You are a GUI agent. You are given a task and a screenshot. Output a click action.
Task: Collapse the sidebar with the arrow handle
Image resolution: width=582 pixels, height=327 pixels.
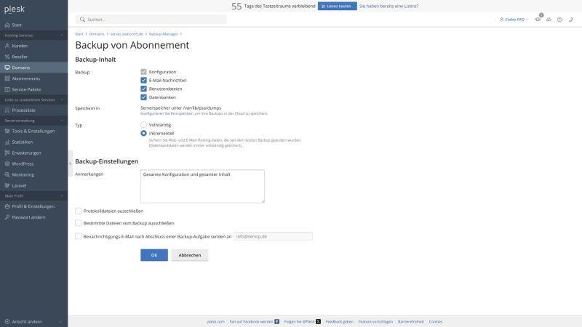[x=70, y=163]
